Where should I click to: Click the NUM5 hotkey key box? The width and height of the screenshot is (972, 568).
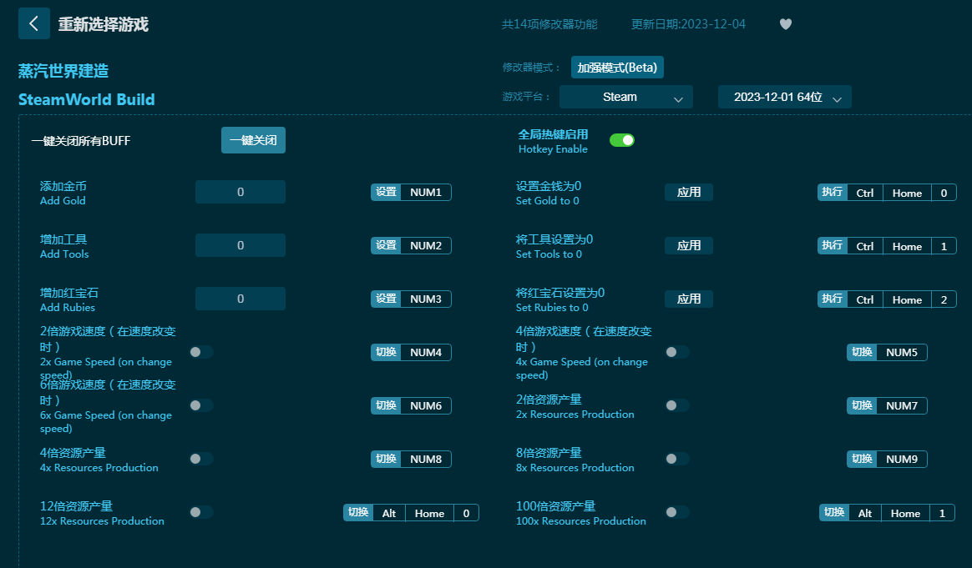(x=902, y=352)
